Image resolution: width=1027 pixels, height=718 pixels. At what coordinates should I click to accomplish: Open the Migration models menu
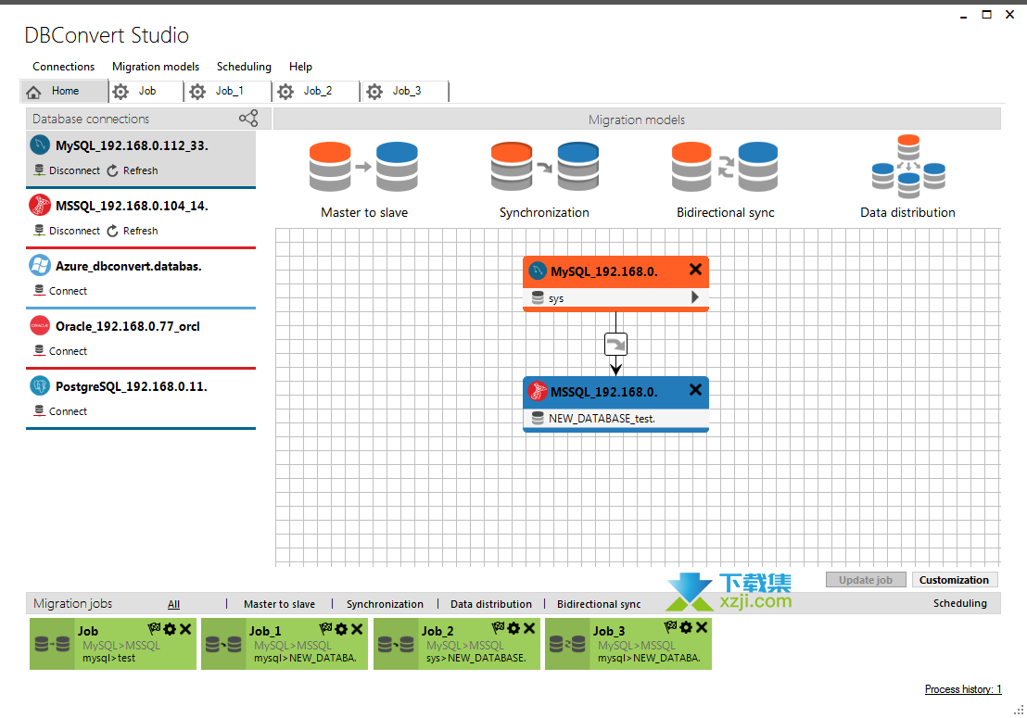pos(155,66)
